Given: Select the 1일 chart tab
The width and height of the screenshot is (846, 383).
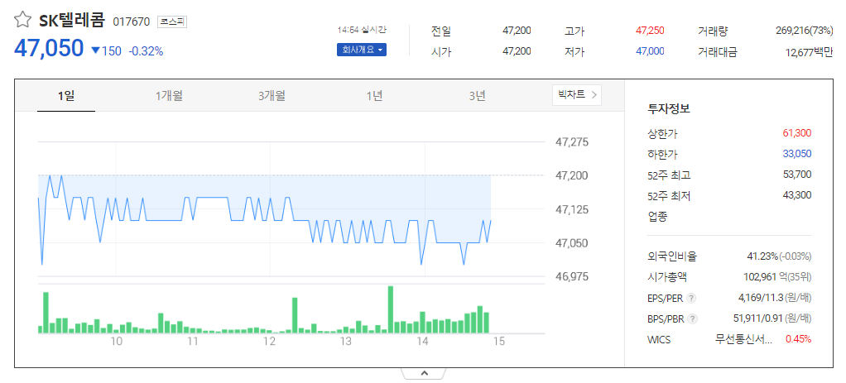Looking at the screenshot, I should 66,96.
